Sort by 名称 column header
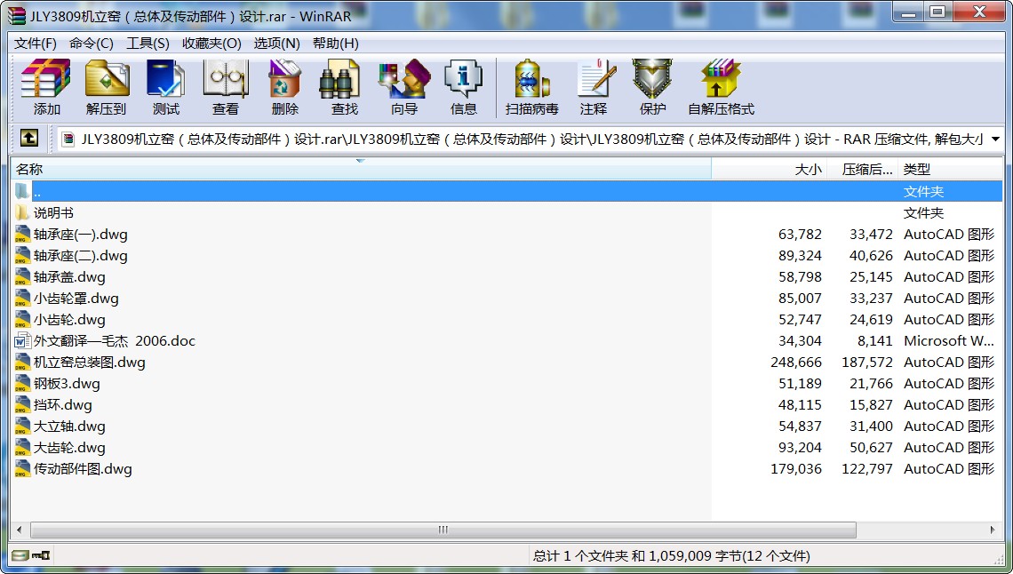Image resolution: width=1013 pixels, height=574 pixels. pos(29,169)
